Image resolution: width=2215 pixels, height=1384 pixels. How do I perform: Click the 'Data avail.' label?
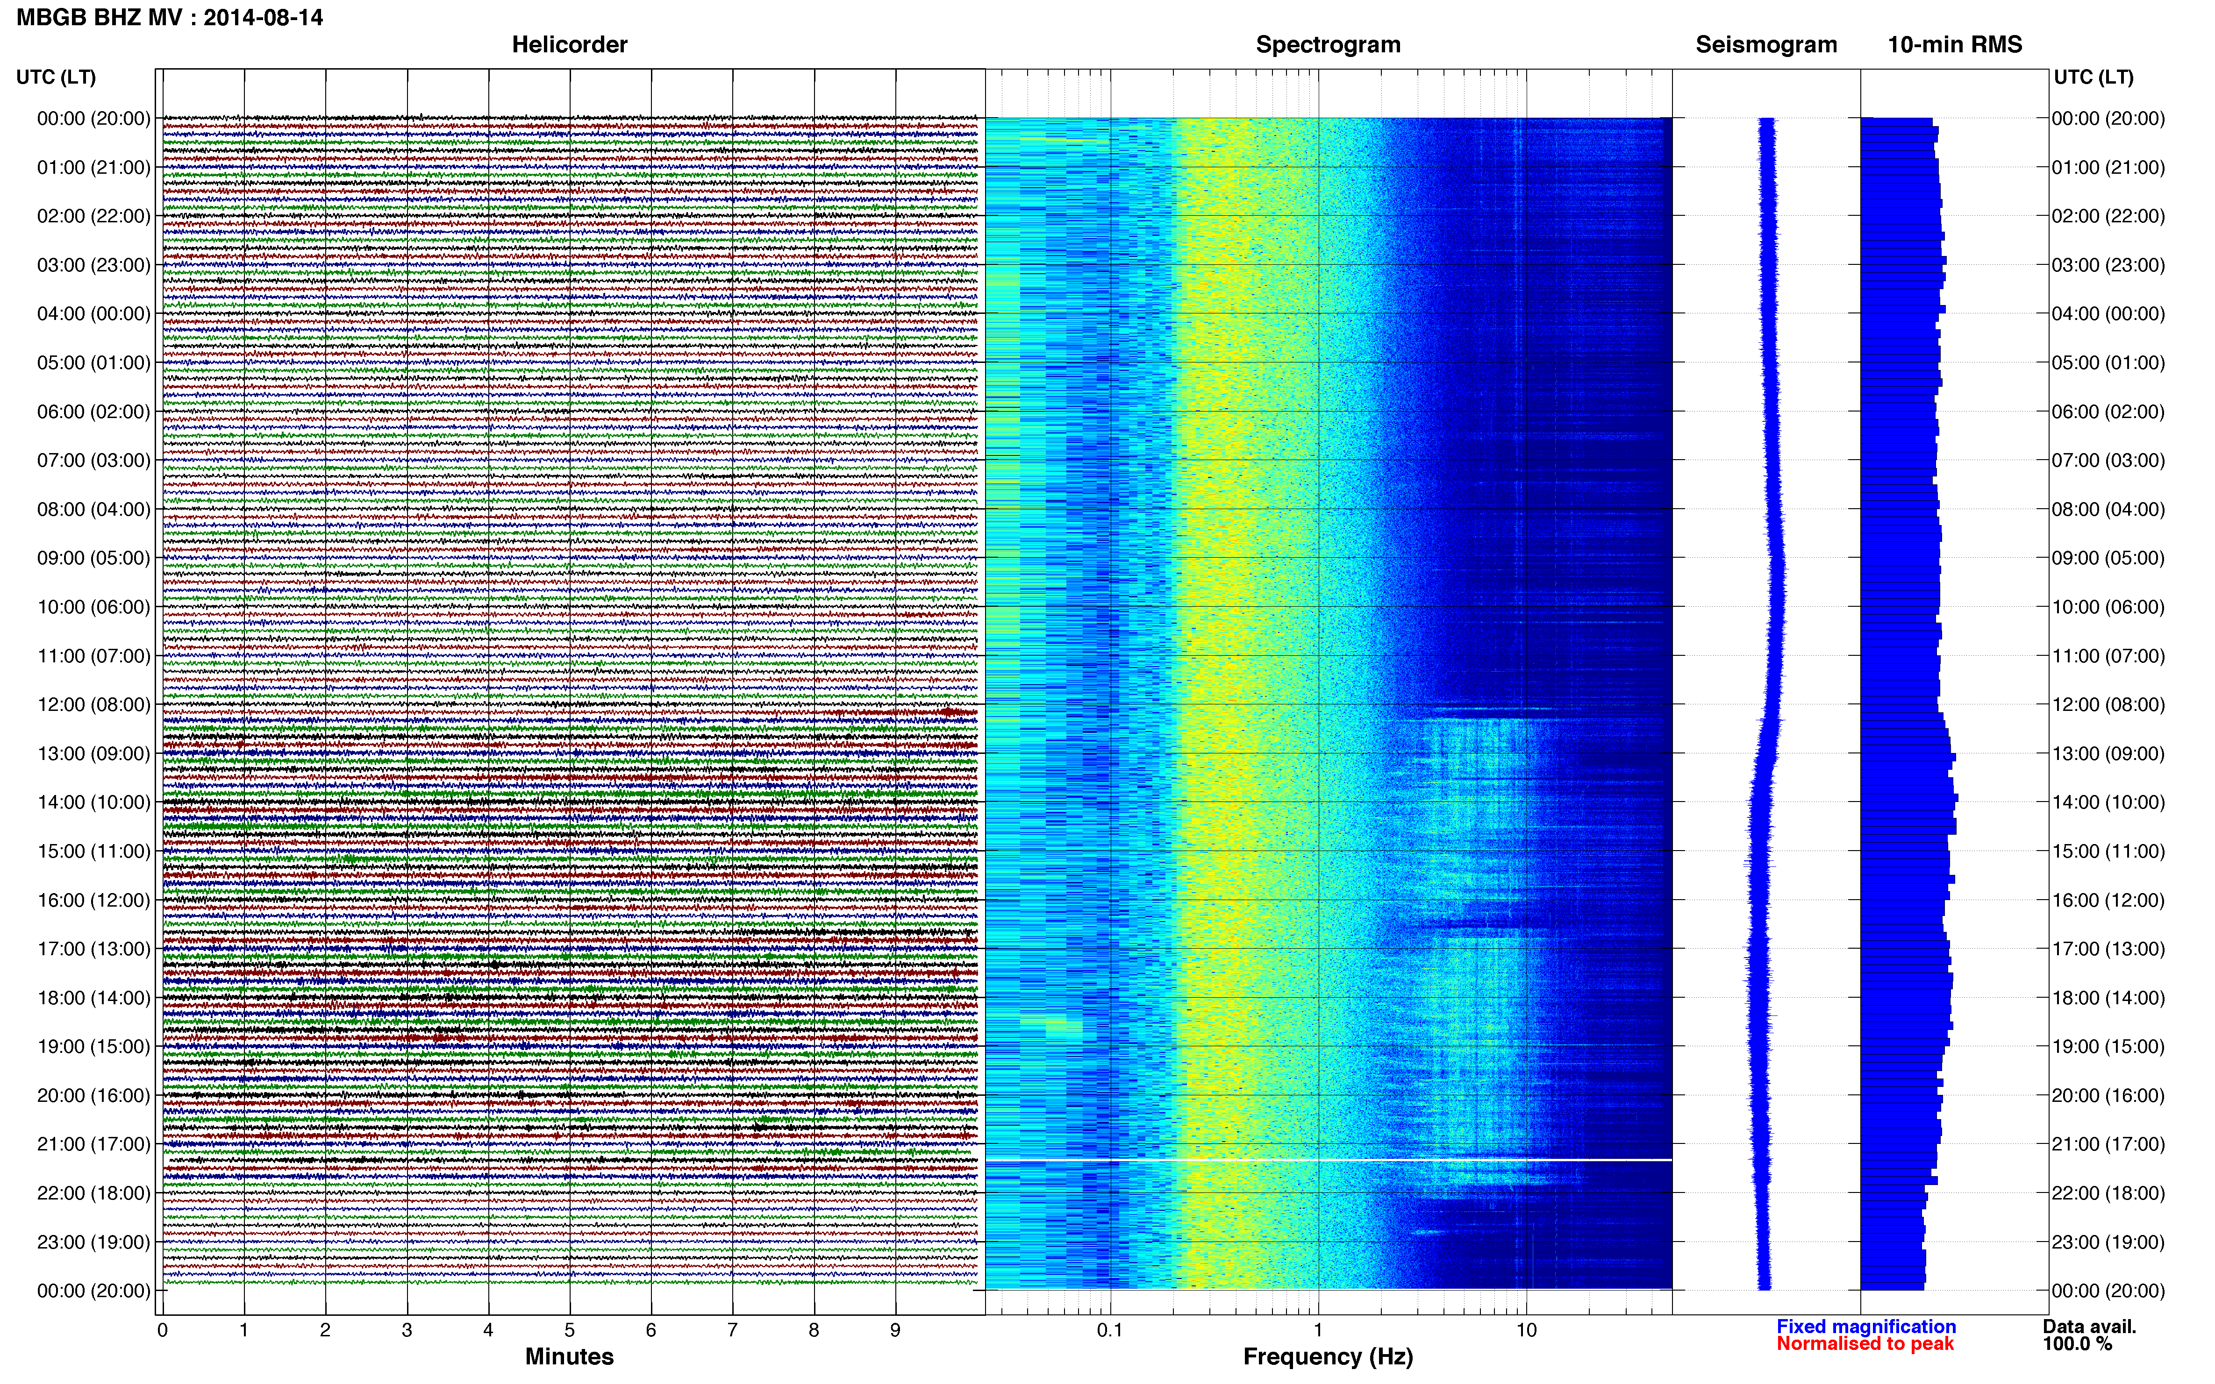tap(2089, 1327)
